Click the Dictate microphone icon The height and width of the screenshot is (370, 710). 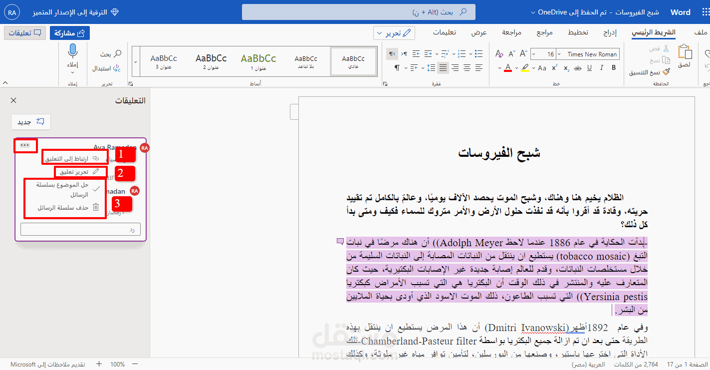coord(73,50)
